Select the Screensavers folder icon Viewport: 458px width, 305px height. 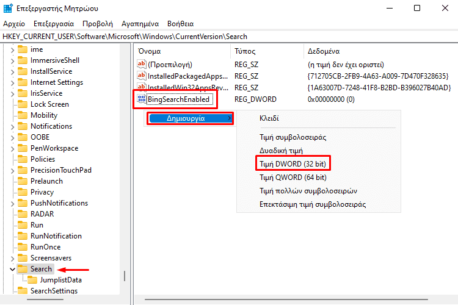(x=23, y=257)
